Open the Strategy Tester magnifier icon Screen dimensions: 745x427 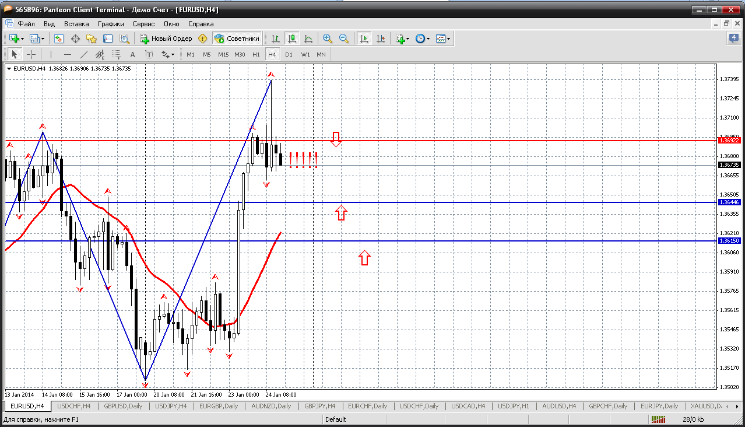point(124,38)
